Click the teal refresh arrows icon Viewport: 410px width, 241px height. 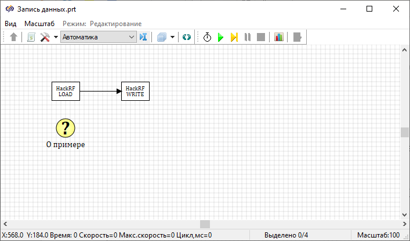pyautogui.click(x=187, y=37)
